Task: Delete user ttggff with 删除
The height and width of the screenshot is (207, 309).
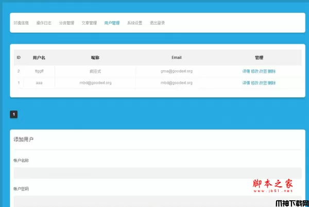Action: point(271,71)
